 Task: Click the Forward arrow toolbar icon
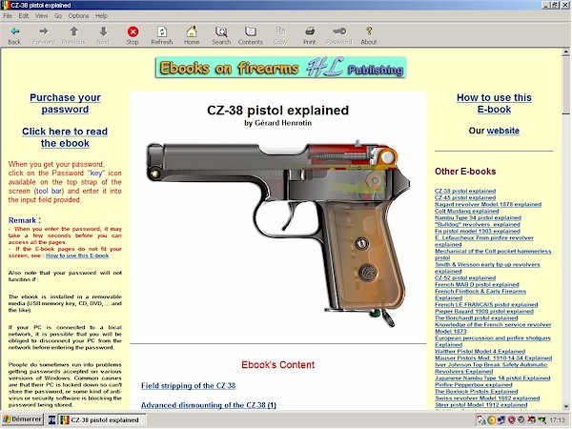(x=44, y=31)
